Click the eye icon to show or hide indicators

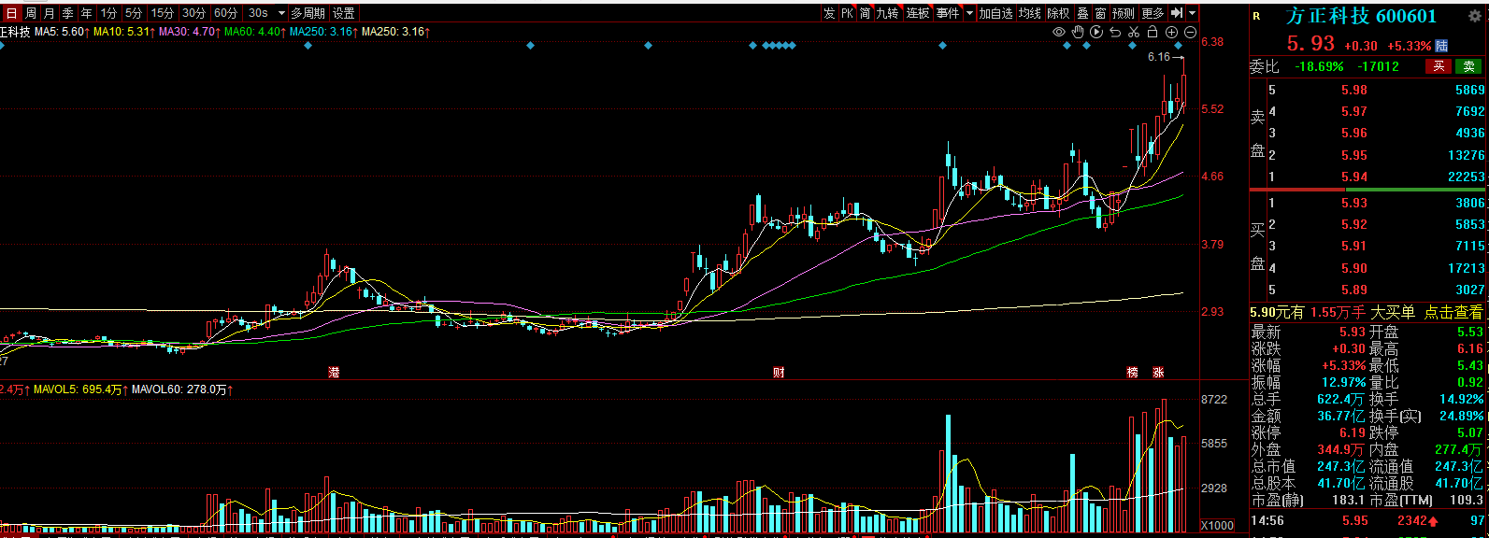[1059, 32]
